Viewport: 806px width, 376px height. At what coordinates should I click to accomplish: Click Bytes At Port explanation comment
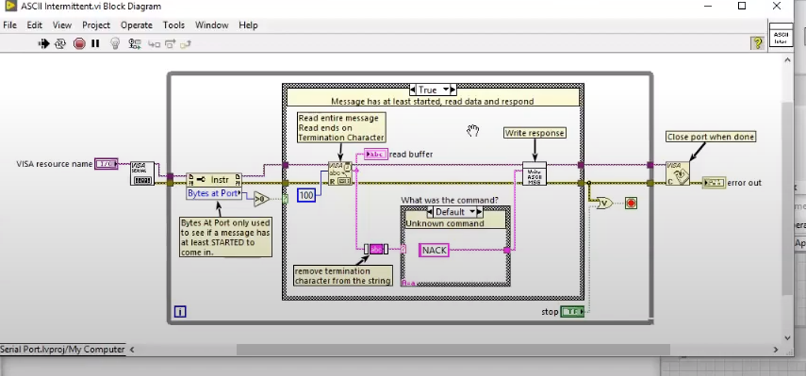(x=225, y=237)
